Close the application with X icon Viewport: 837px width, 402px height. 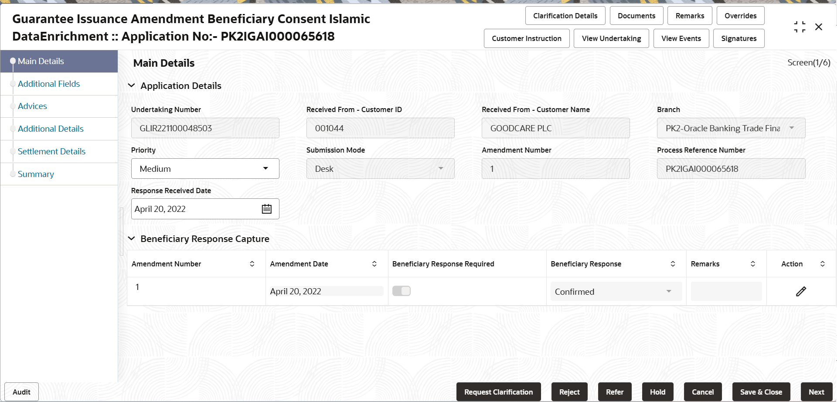pyautogui.click(x=819, y=27)
